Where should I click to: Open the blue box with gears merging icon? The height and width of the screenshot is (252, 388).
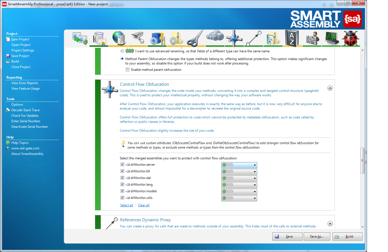(x=158, y=38)
